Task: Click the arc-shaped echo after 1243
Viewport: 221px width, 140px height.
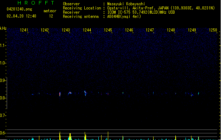Action: [70, 93]
